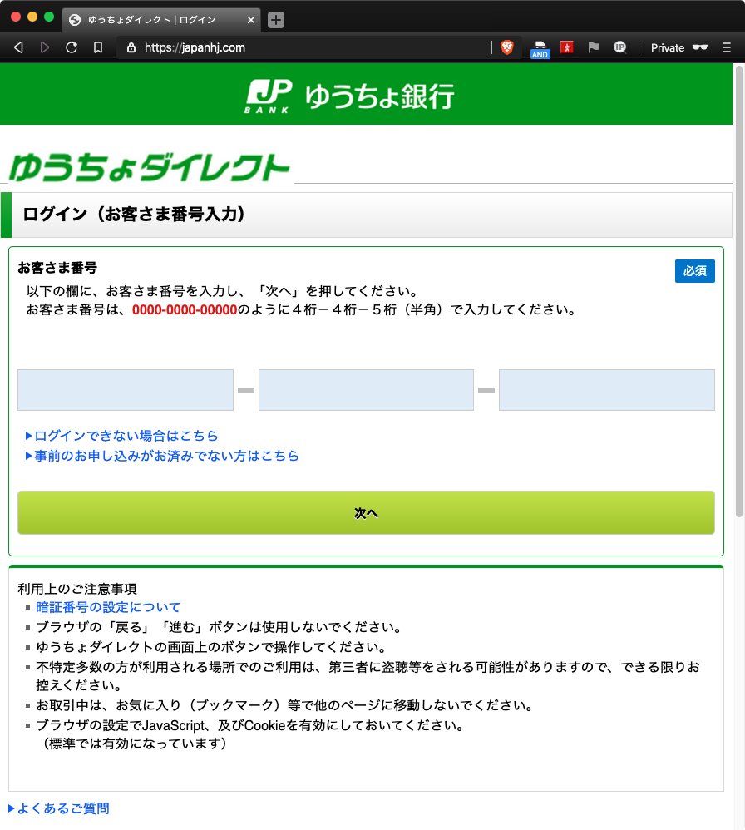Click the 必須 badge
The image size is (745, 830).
695,271
